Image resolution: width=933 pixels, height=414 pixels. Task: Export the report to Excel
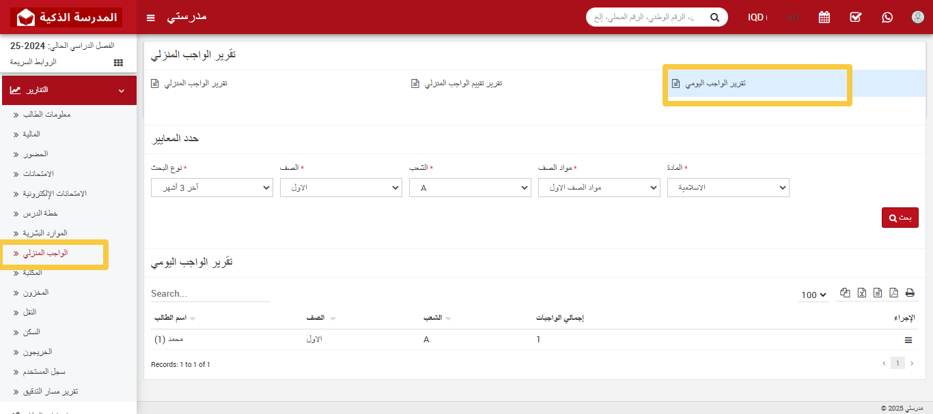coord(861,293)
